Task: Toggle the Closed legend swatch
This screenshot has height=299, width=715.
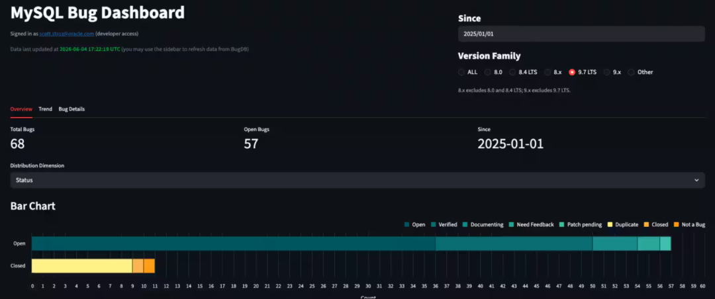Action: pos(647,225)
